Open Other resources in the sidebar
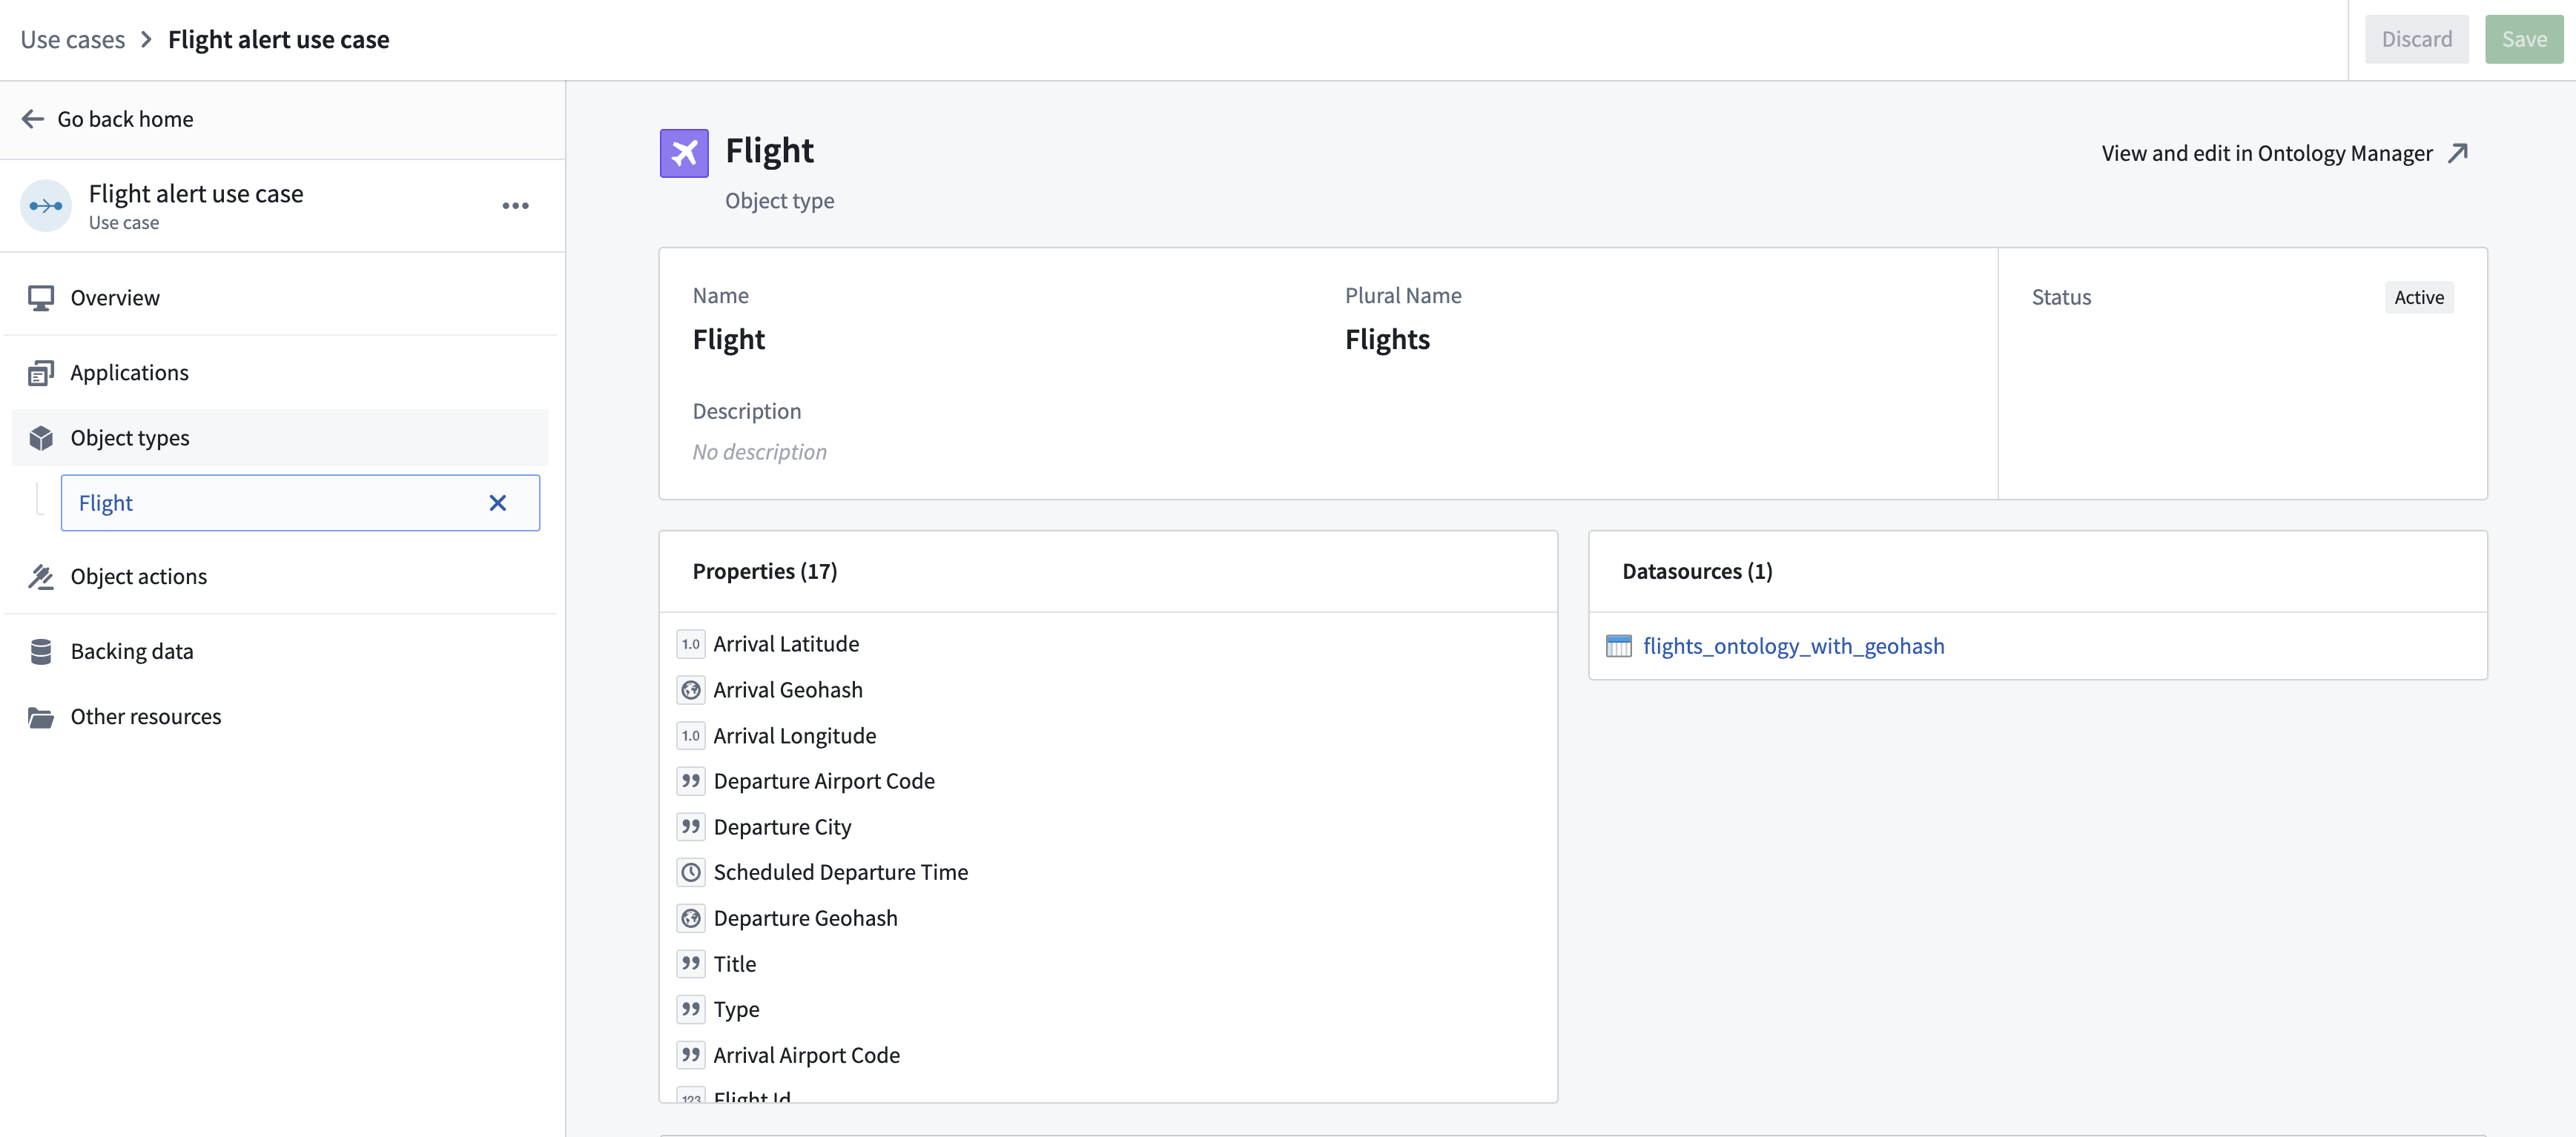Image resolution: width=2576 pixels, height=1137 pixels. [x=280, y=717]
